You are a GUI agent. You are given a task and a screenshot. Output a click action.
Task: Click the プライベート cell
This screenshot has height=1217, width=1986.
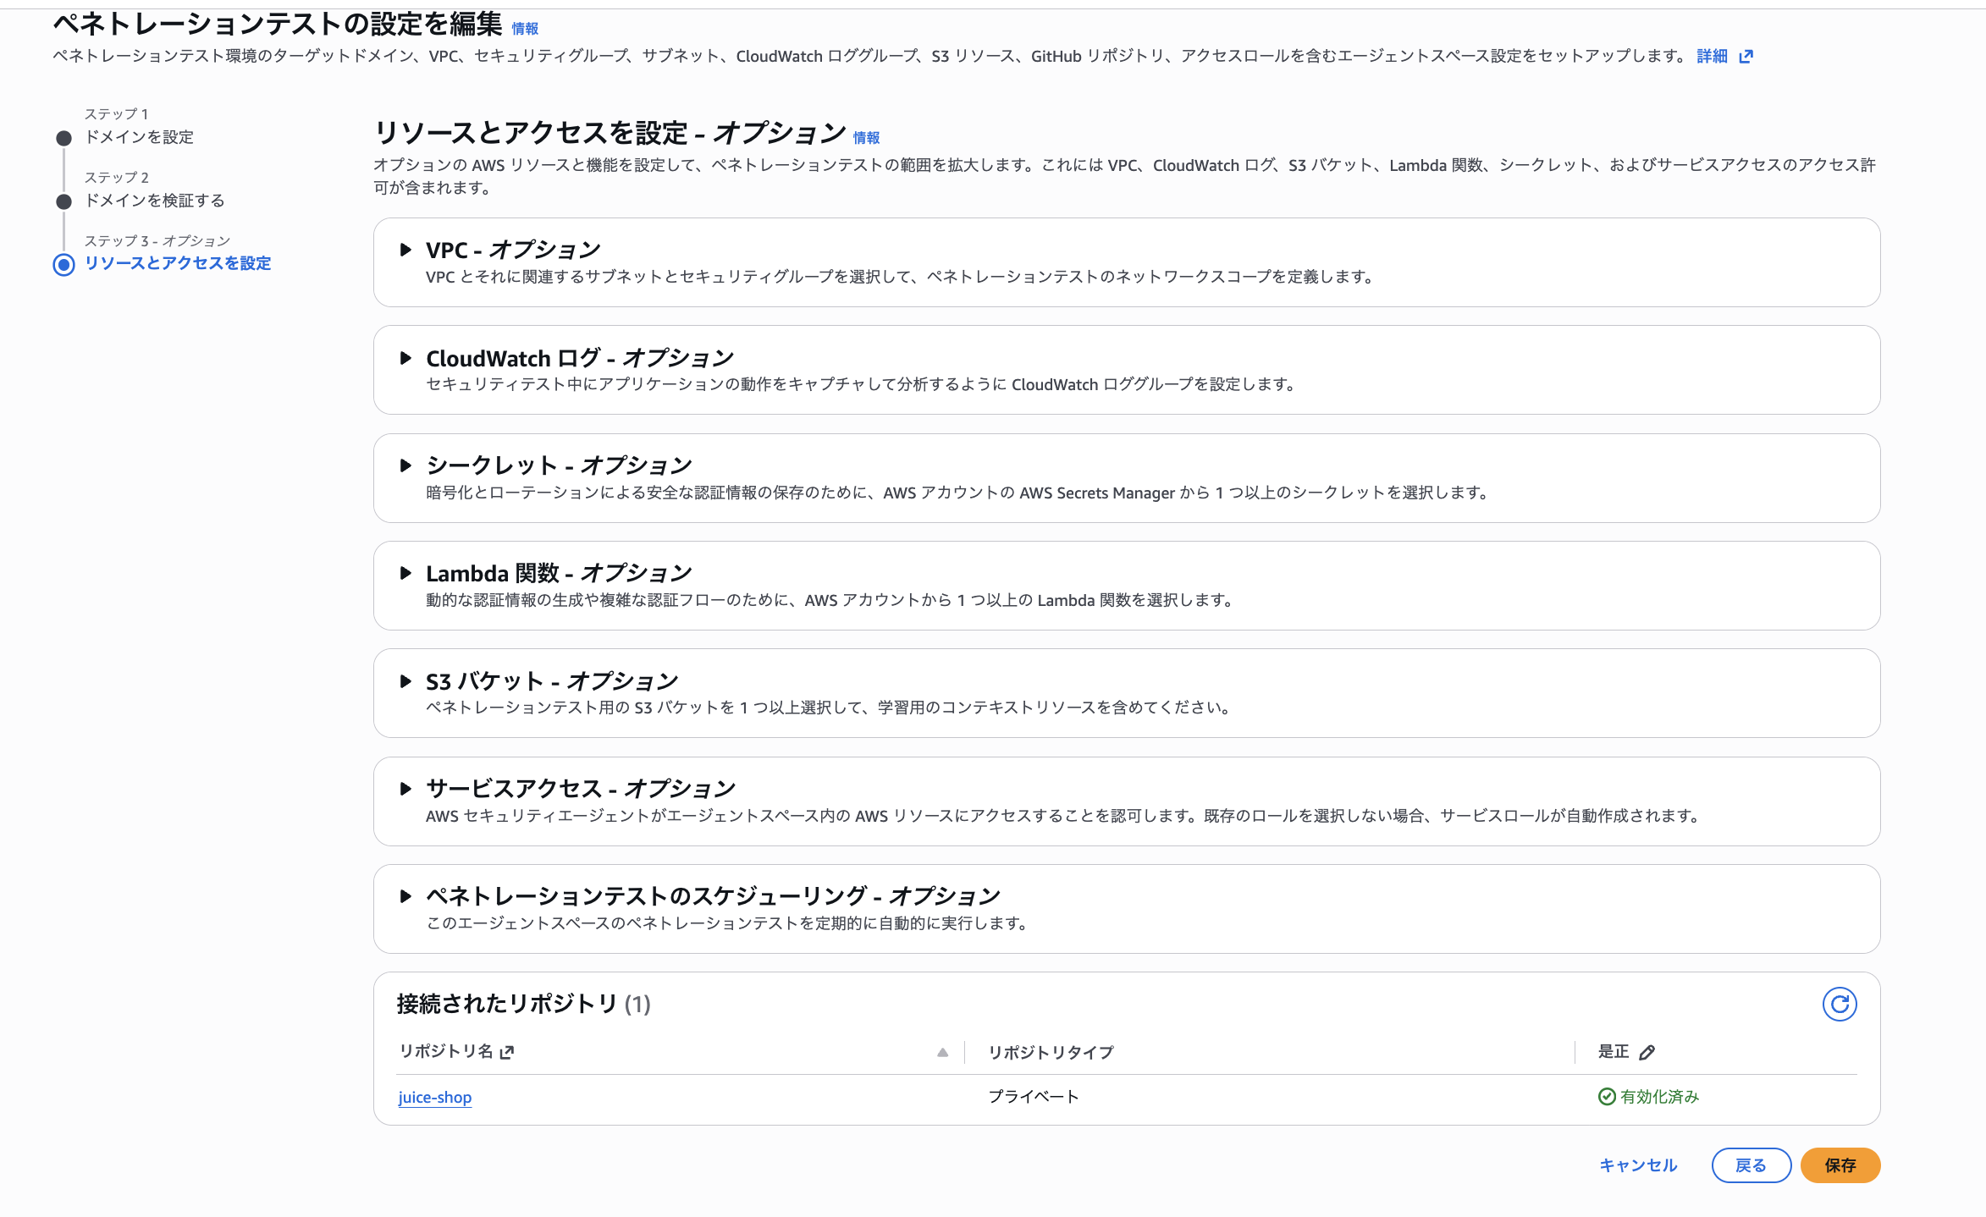[x=1034, y=1097]
